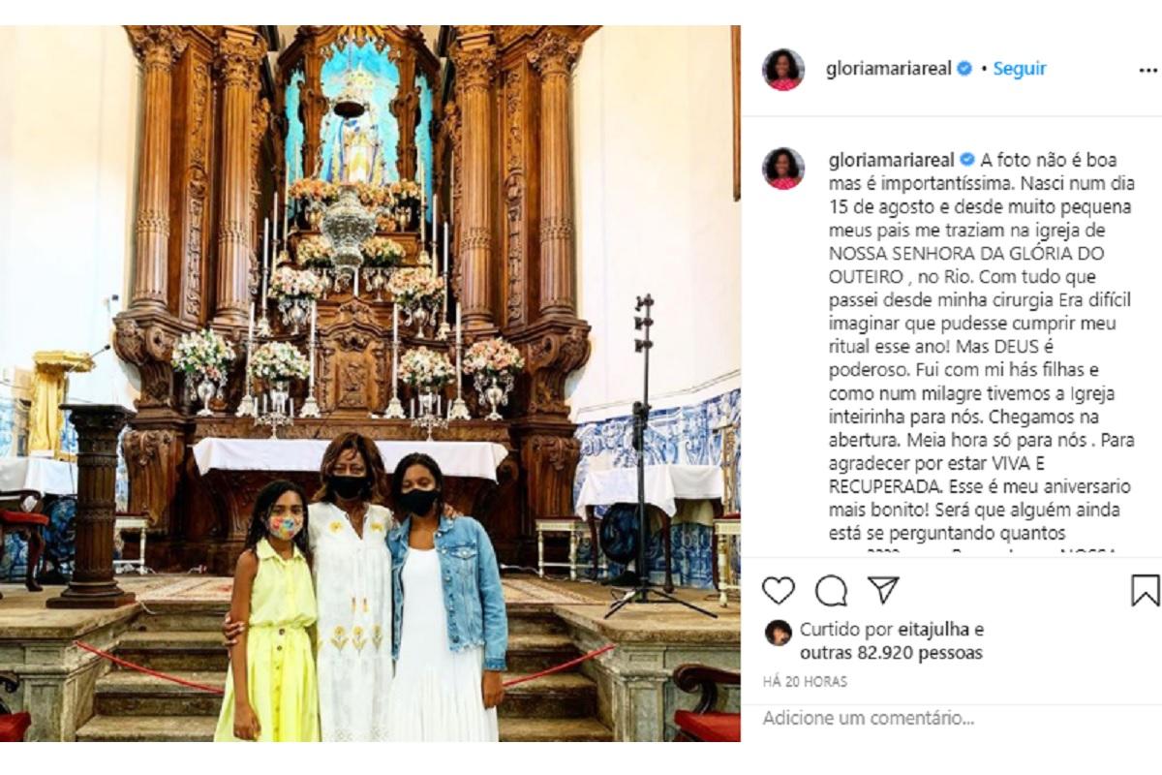Save post with bookmark icon

(1145, 590)
